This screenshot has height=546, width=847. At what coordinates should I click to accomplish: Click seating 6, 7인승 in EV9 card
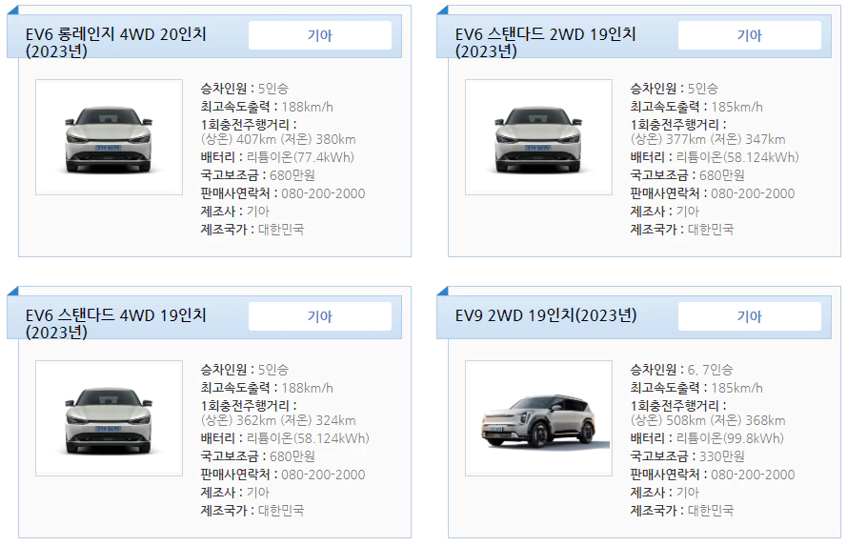click(x=710, y=370)
